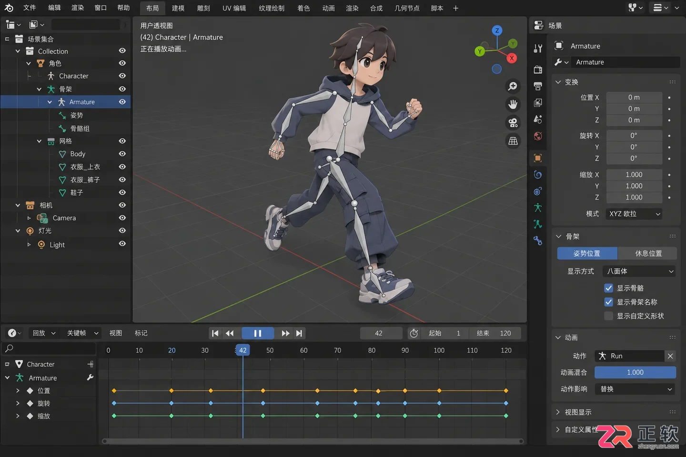Switch to orthographic grid view icon
This screenshot has height=457, width=686.
pos(513,141)
